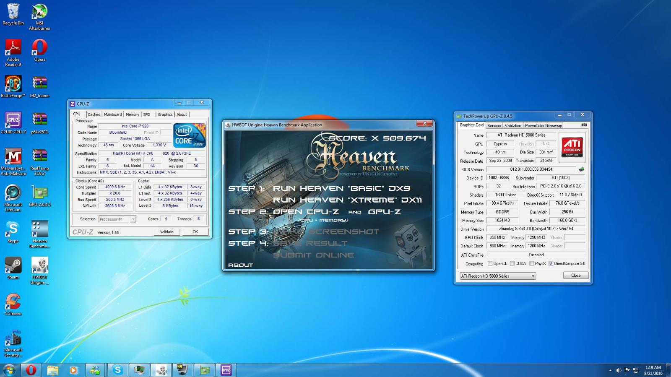Click the Opera taskbar icon
Image resolution: width=671 pixels, height=377 pixels.
click(x=31, y=370)
